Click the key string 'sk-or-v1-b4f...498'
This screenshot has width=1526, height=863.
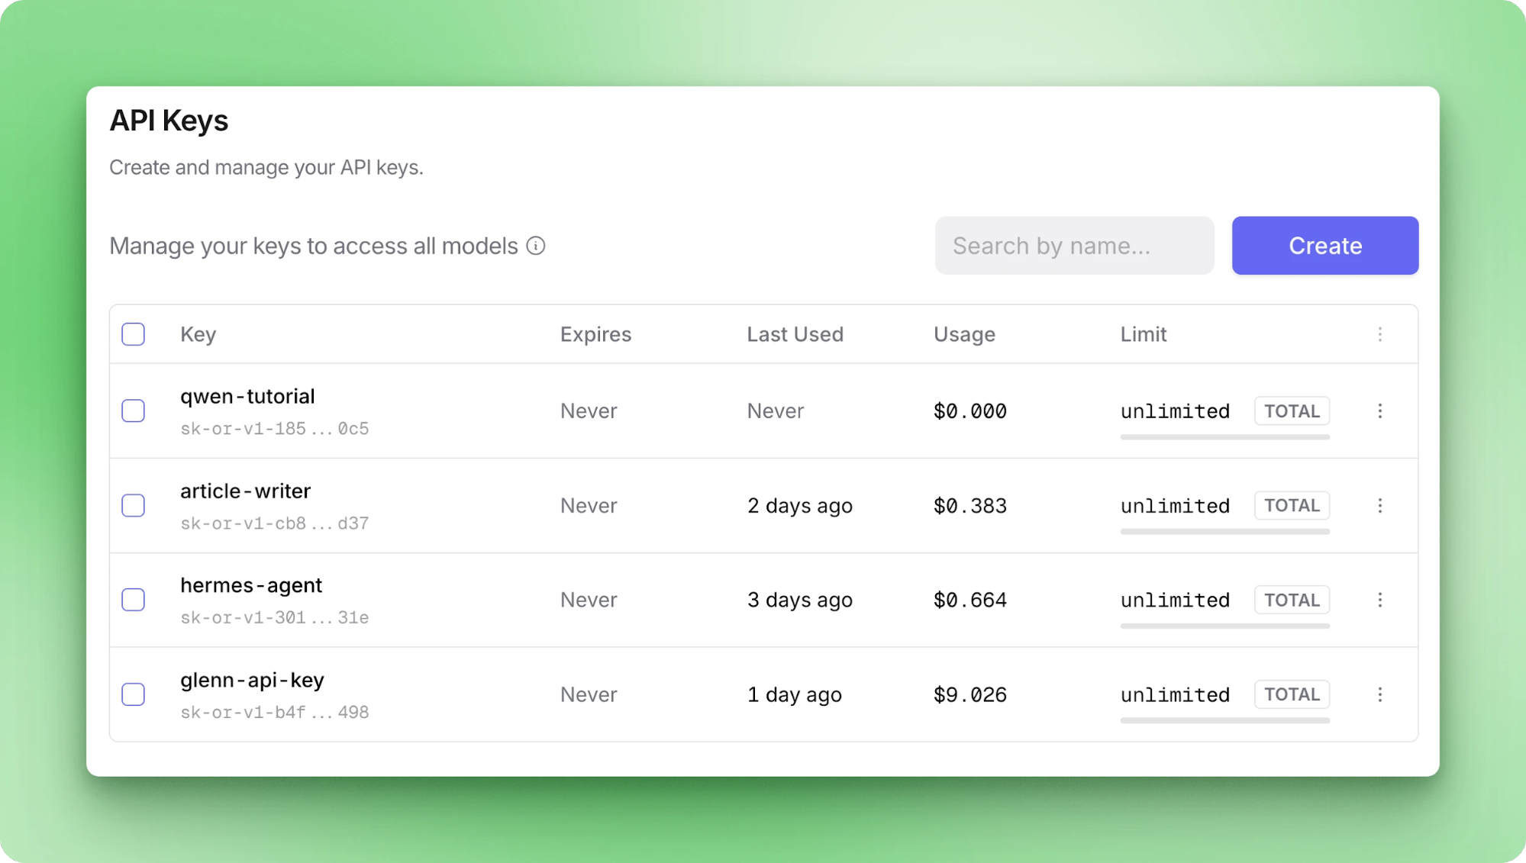[274, 713]
